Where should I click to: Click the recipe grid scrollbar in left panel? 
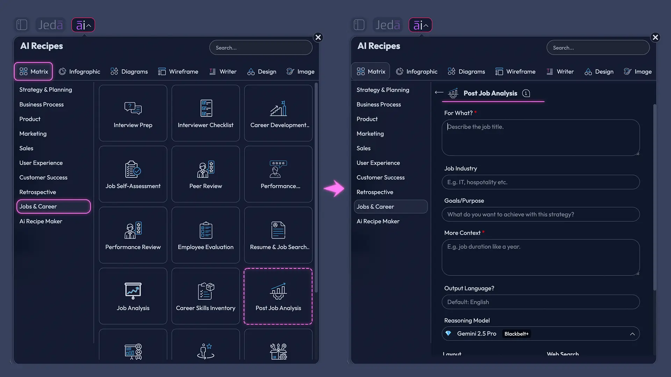(x=316, y=187)
